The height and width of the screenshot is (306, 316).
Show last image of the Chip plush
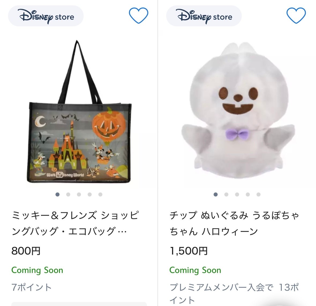(259, 194)
